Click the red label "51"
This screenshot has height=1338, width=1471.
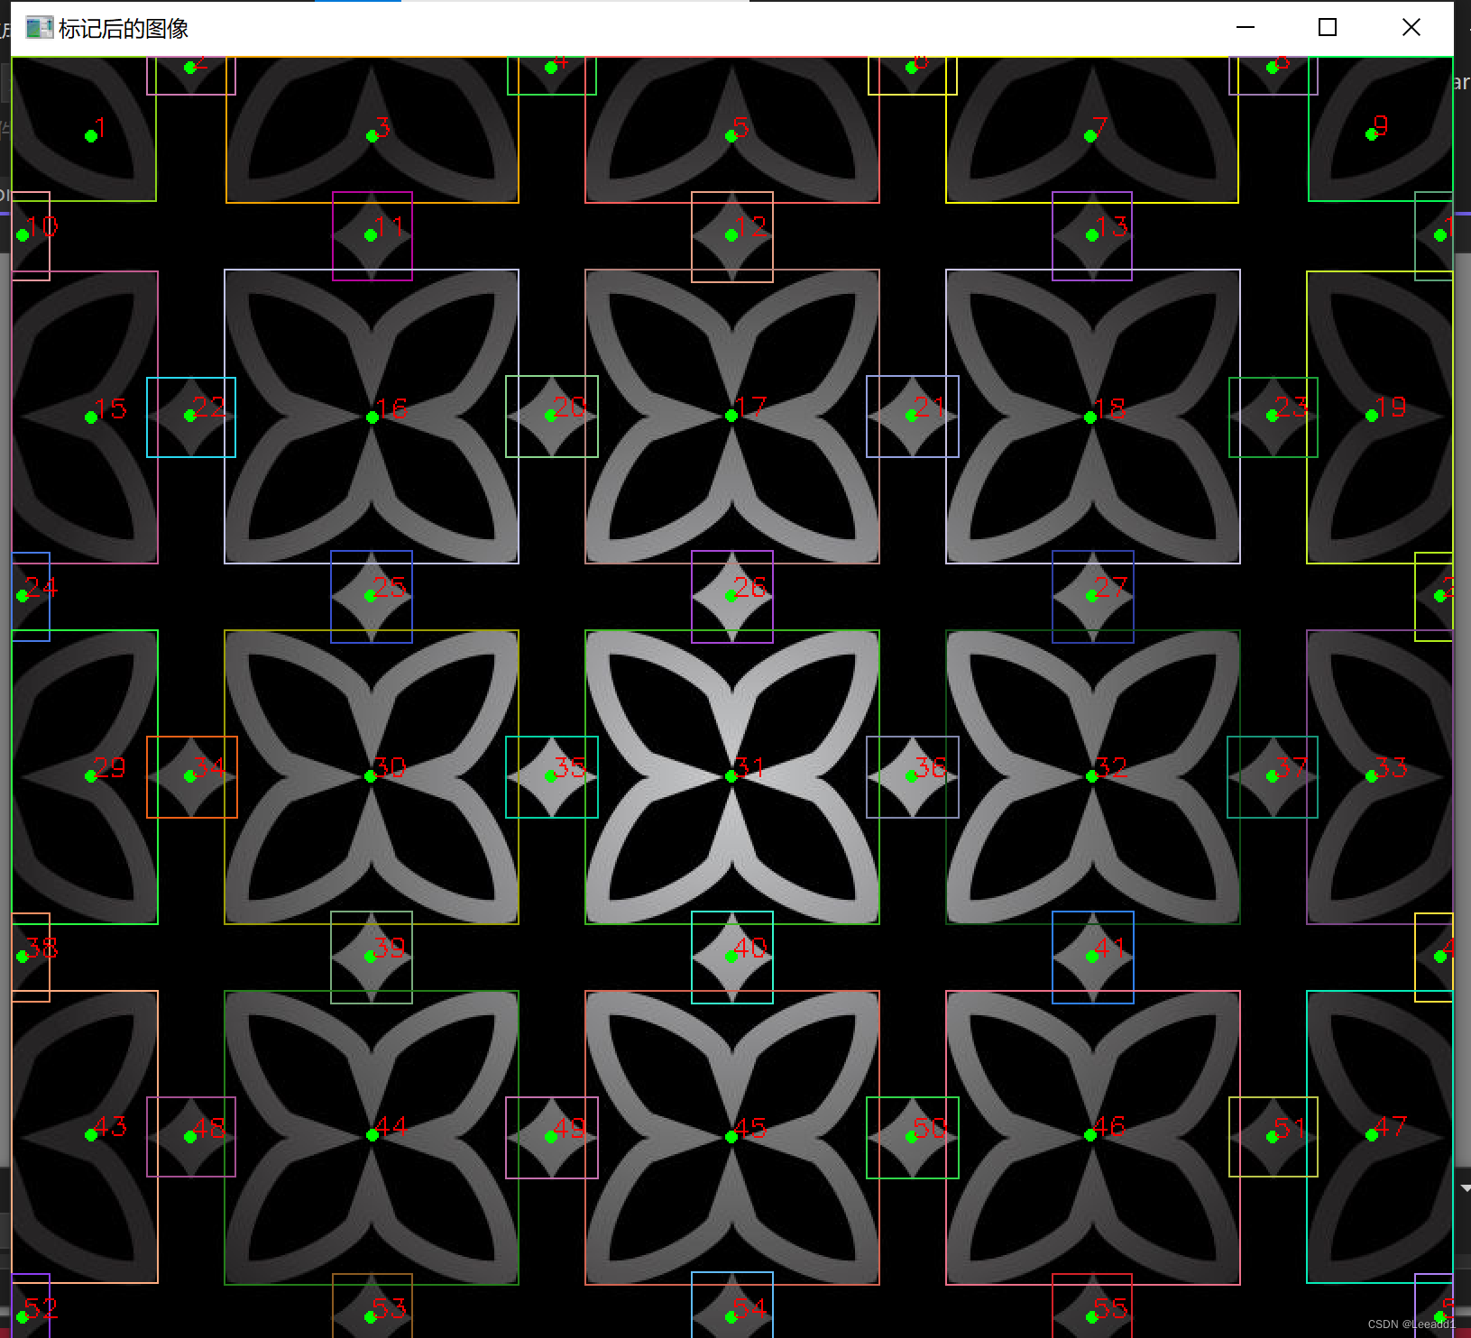pyautogui.click(x=1292, y=1128)
